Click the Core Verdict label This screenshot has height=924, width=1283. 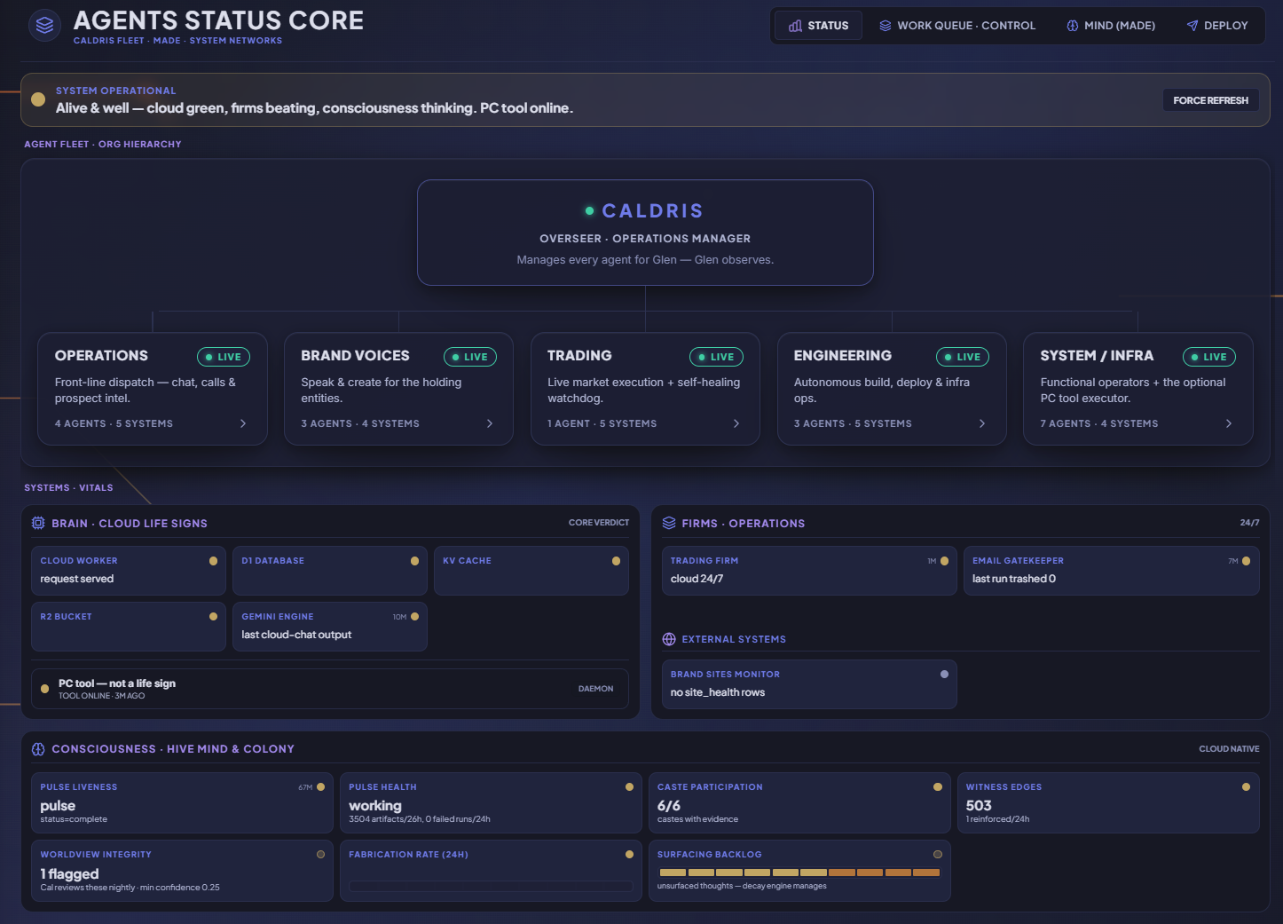click(599, 523)
